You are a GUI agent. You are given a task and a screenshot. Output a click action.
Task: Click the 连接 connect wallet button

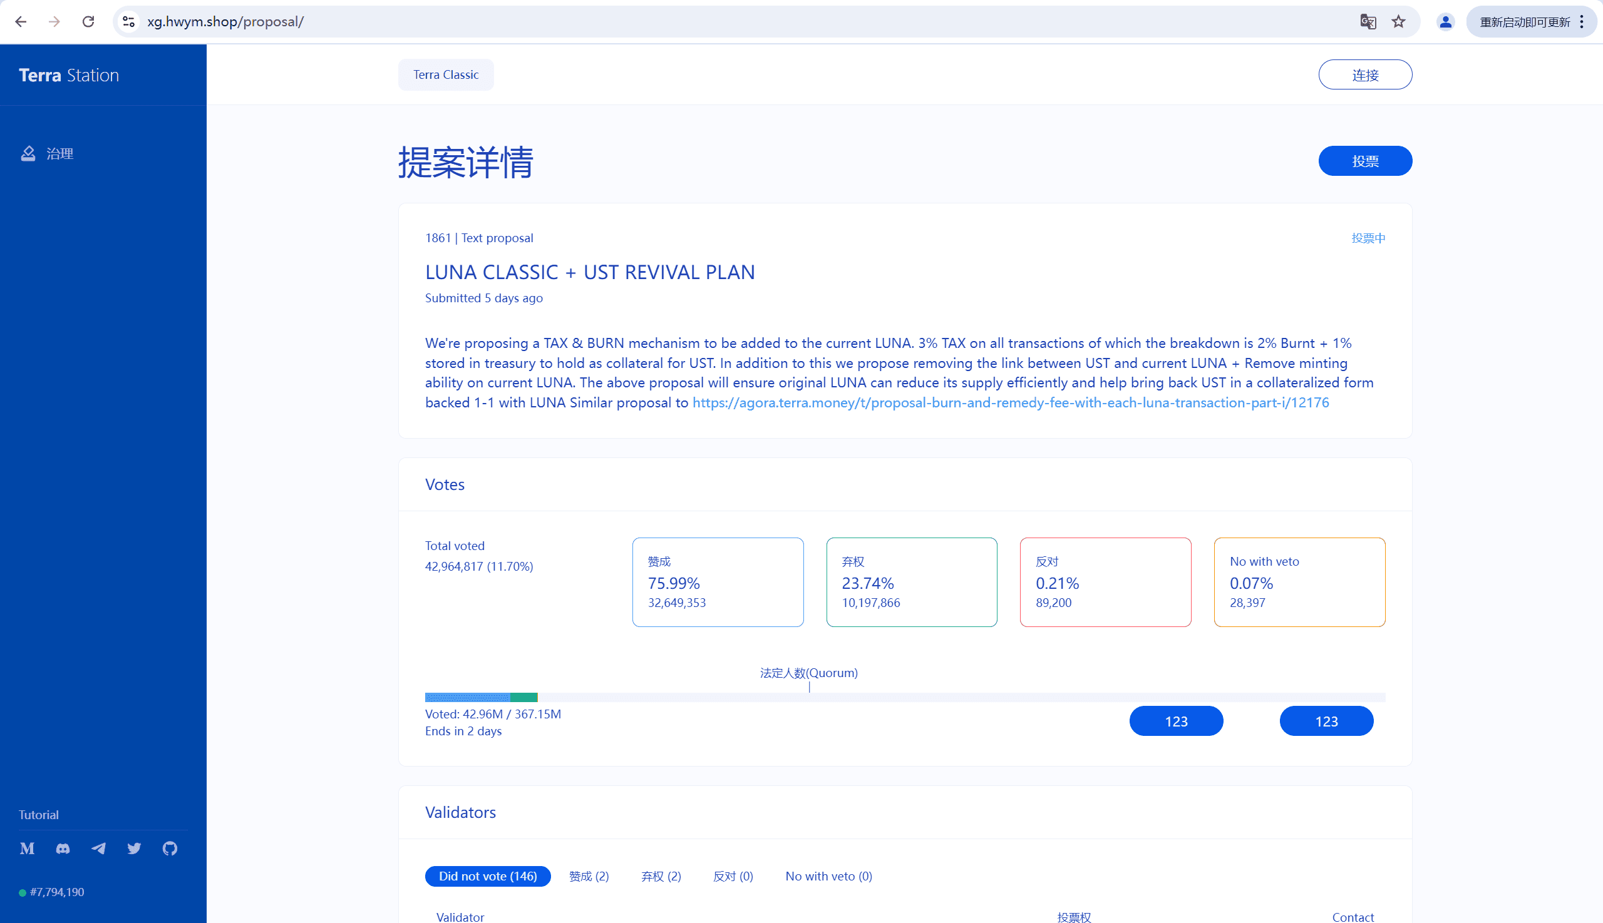point(1364,75)
